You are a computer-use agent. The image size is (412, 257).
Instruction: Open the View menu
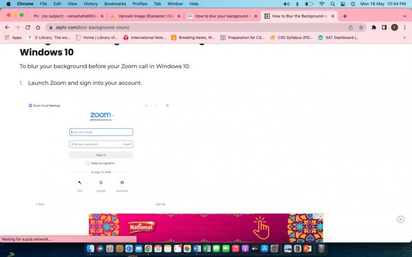click(72, 4)
